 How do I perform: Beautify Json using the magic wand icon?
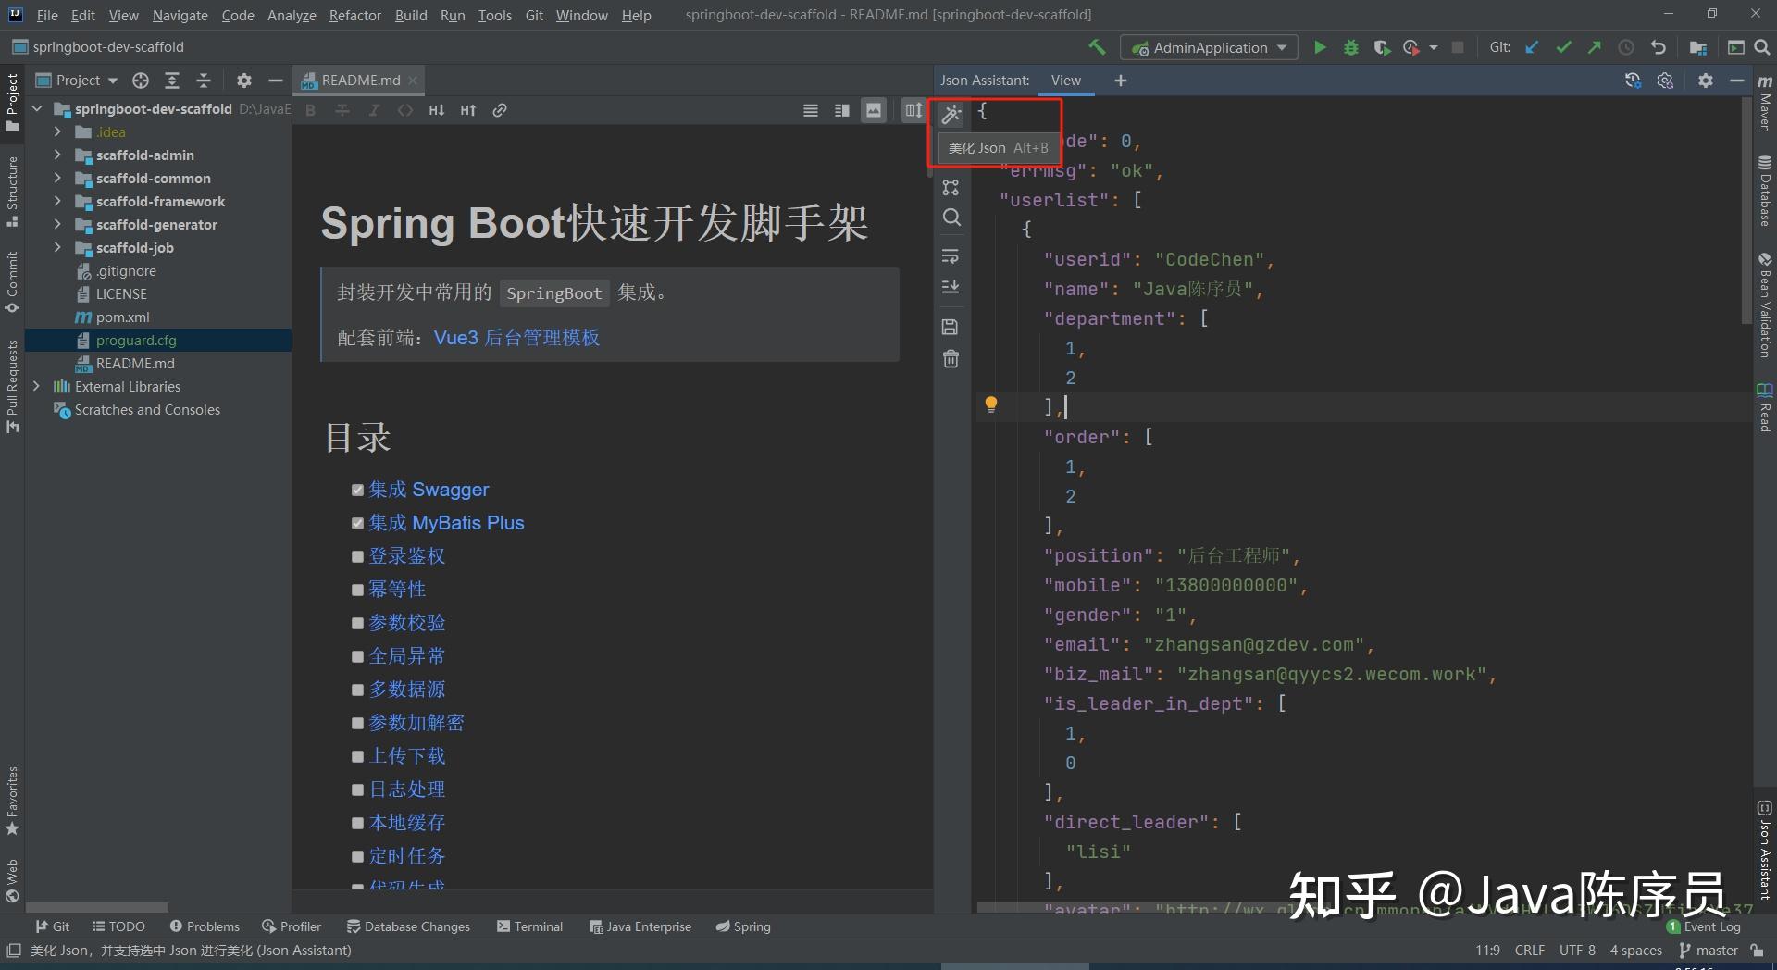coord(951,113)
